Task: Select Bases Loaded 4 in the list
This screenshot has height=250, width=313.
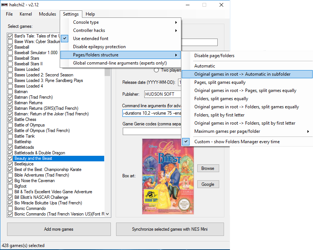Action: pyautogui.click(x=29, y=86)
